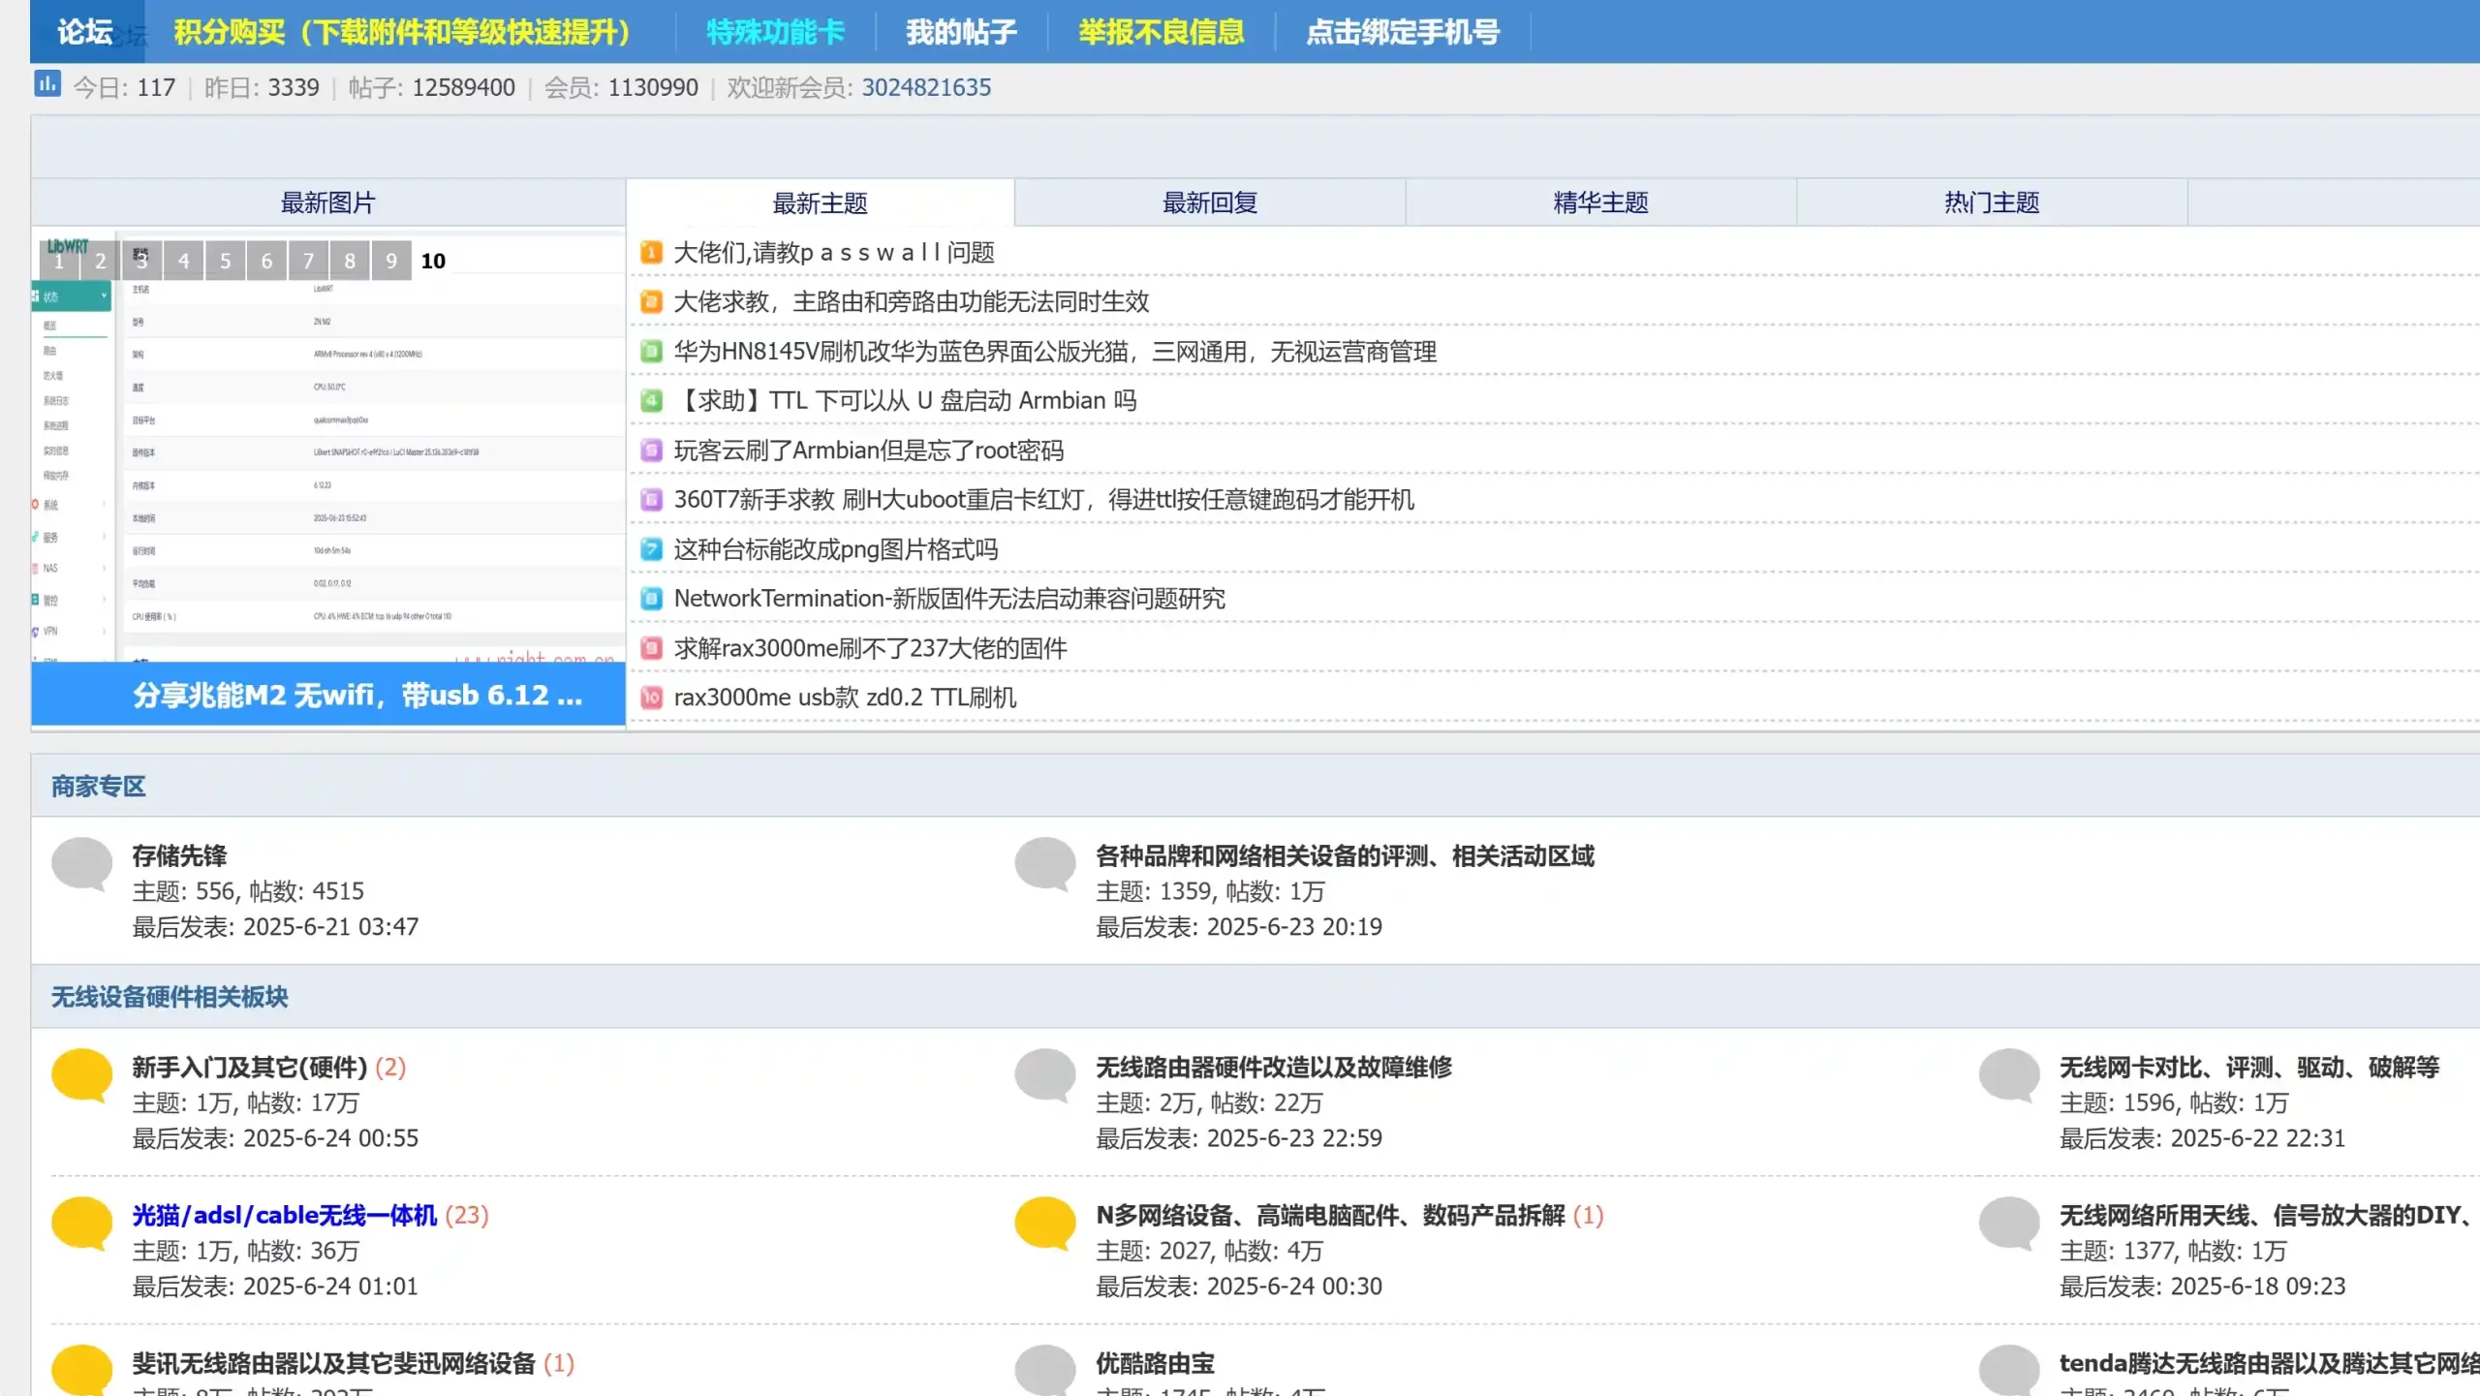This screenshot has height=1396, width=2480.
Task: Click the rank 4 badge beside TTL Armbian post
Action: coord(652,401)
